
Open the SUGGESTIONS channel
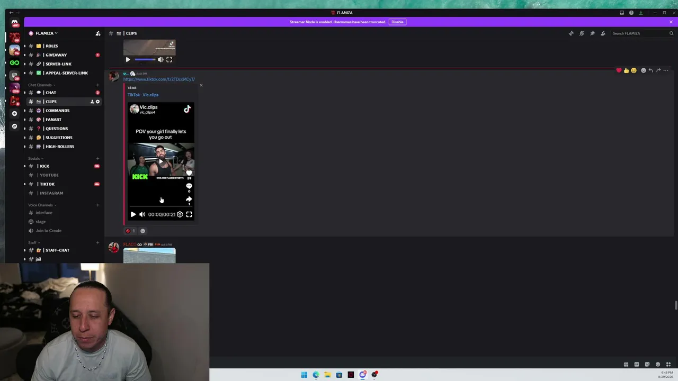click(64, 138)
